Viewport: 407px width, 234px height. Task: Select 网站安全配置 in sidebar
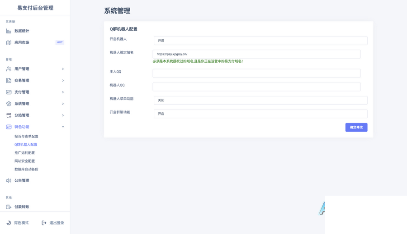pyautogui.click(x=24, y=161)
